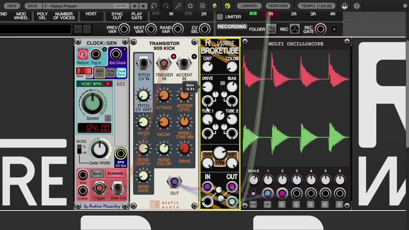Click the oscilloscope plus button under channel 1

[267, 204]
